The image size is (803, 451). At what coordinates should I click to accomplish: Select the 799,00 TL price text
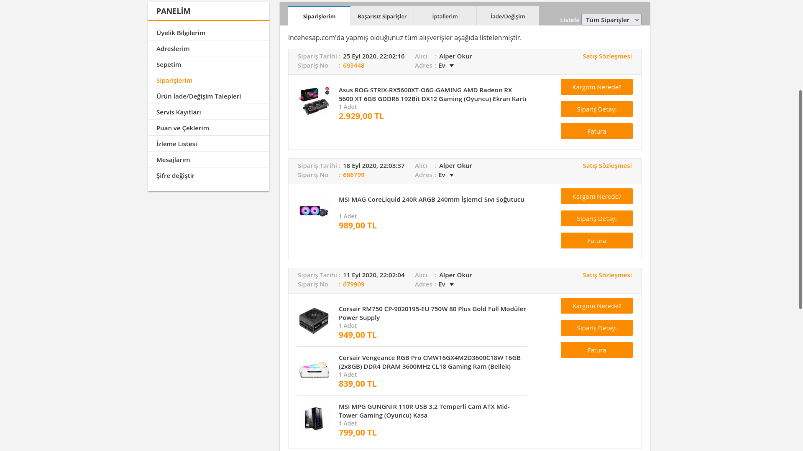(358, 433)
